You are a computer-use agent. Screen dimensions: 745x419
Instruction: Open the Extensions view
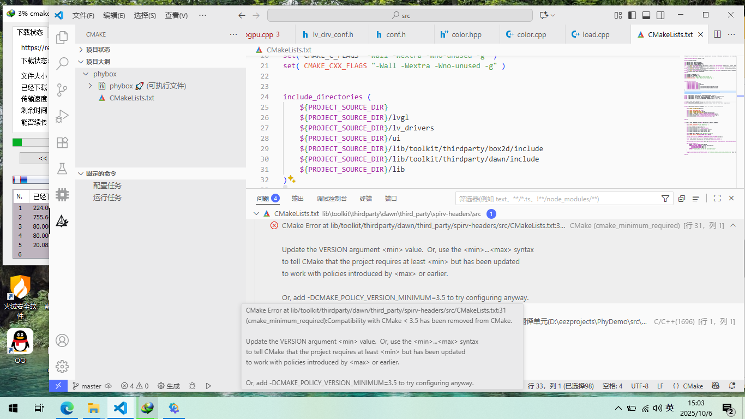point(62,142)
